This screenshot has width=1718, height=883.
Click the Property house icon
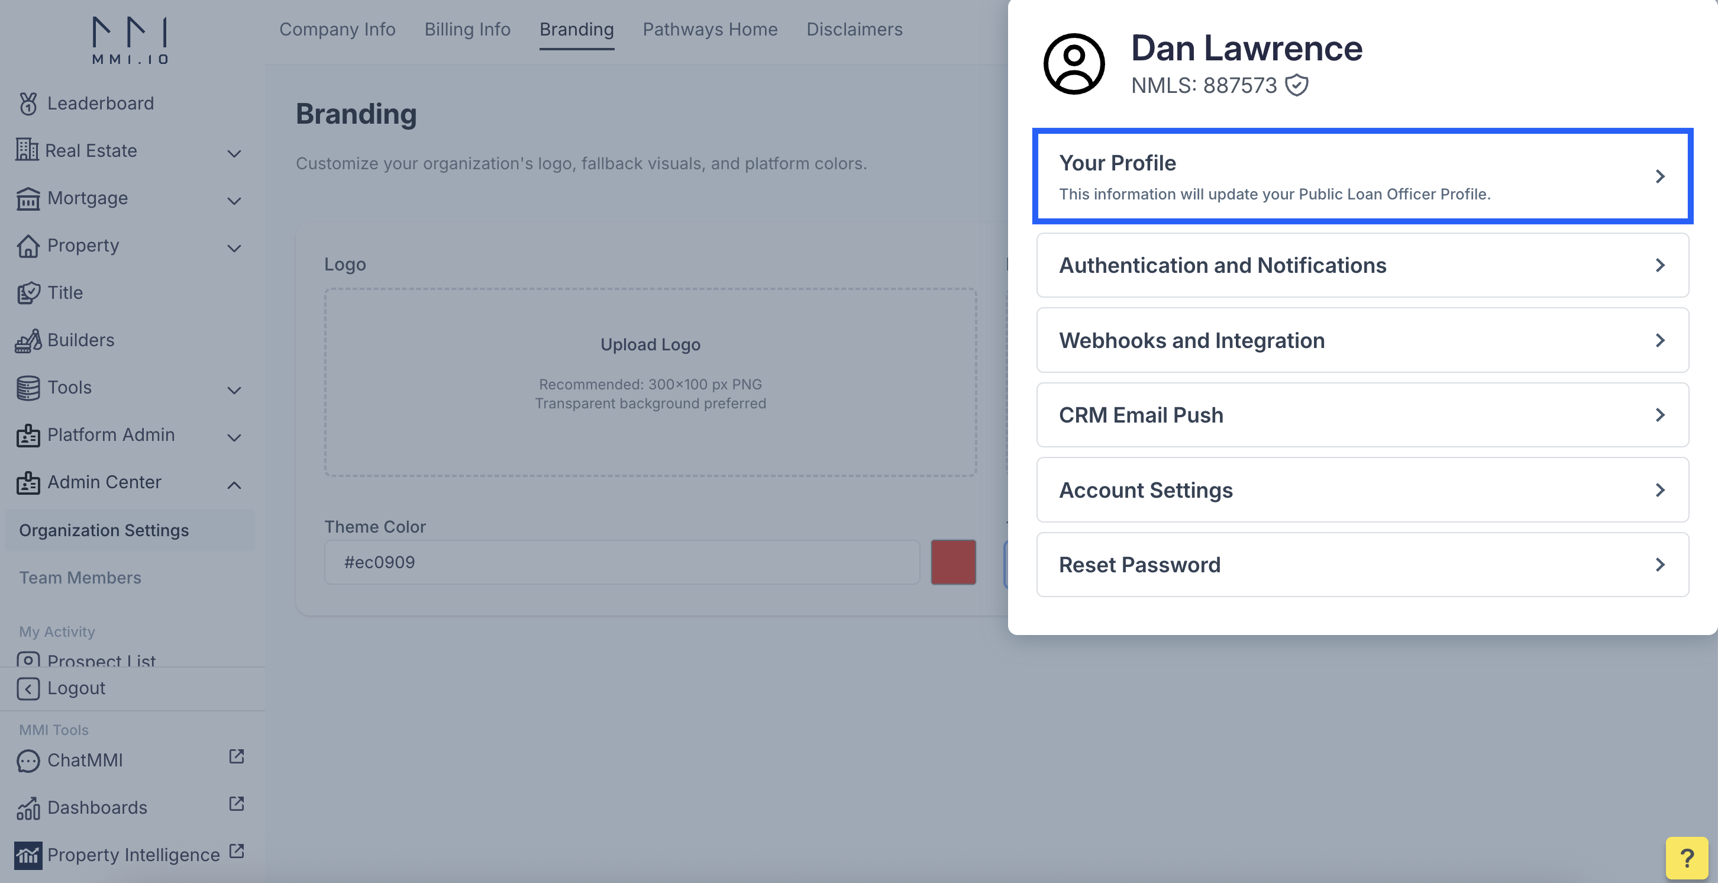28,246
